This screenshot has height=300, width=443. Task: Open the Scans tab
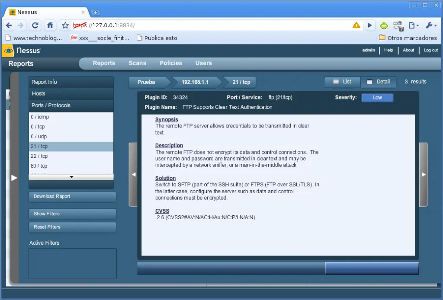[x=137, y=63]
